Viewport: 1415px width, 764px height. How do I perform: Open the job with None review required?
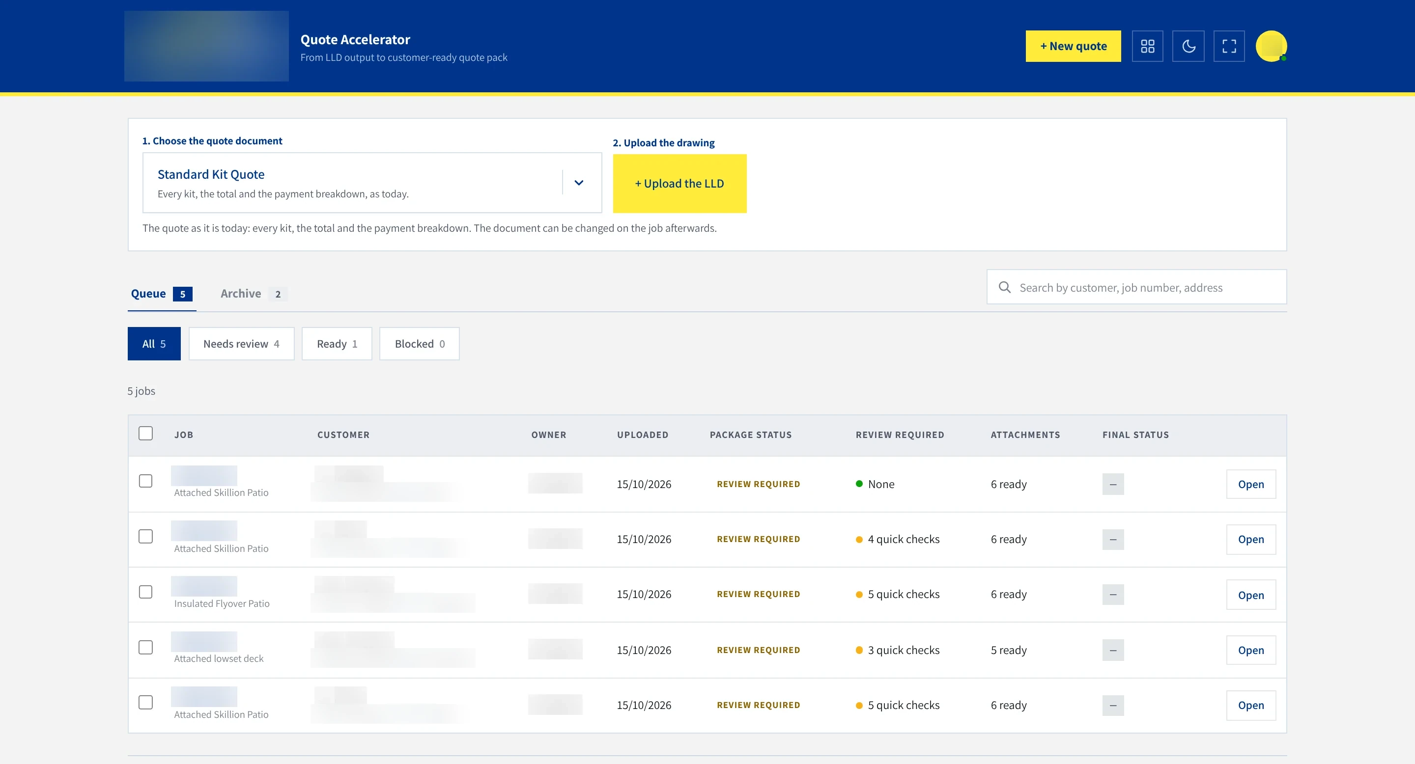pyautogui.click(x=1251, y=484)
